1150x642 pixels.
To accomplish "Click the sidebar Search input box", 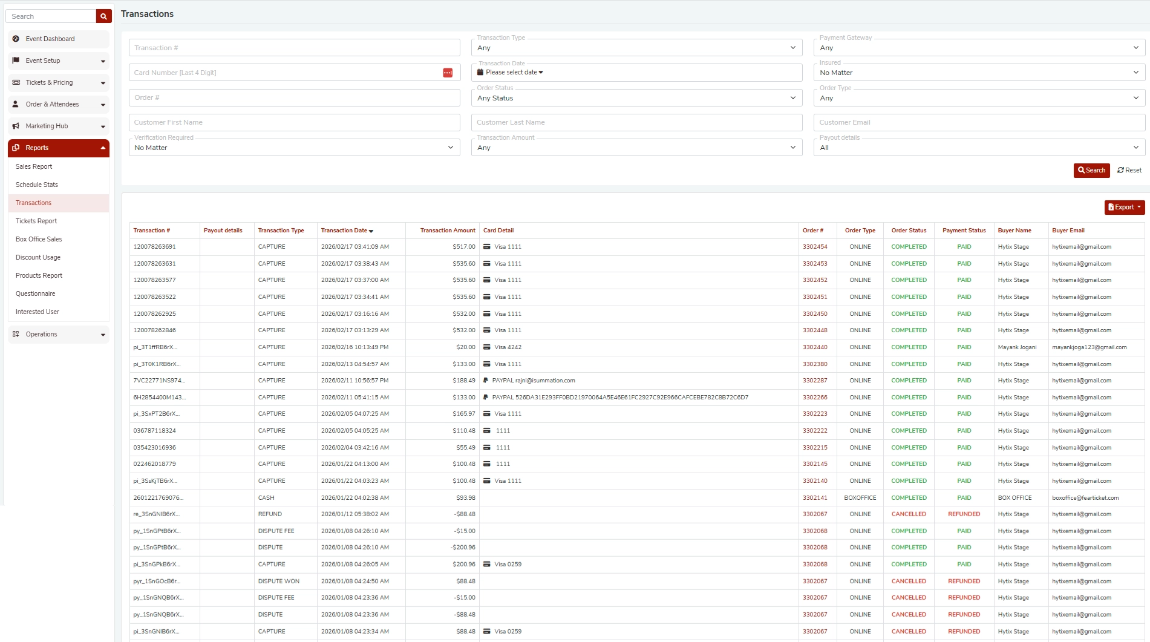I will [x=51, y=16].
